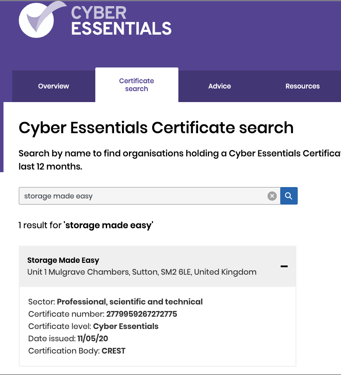
Task: Click the Certificate level value Cyber Essentials
Action: point(125,326)
